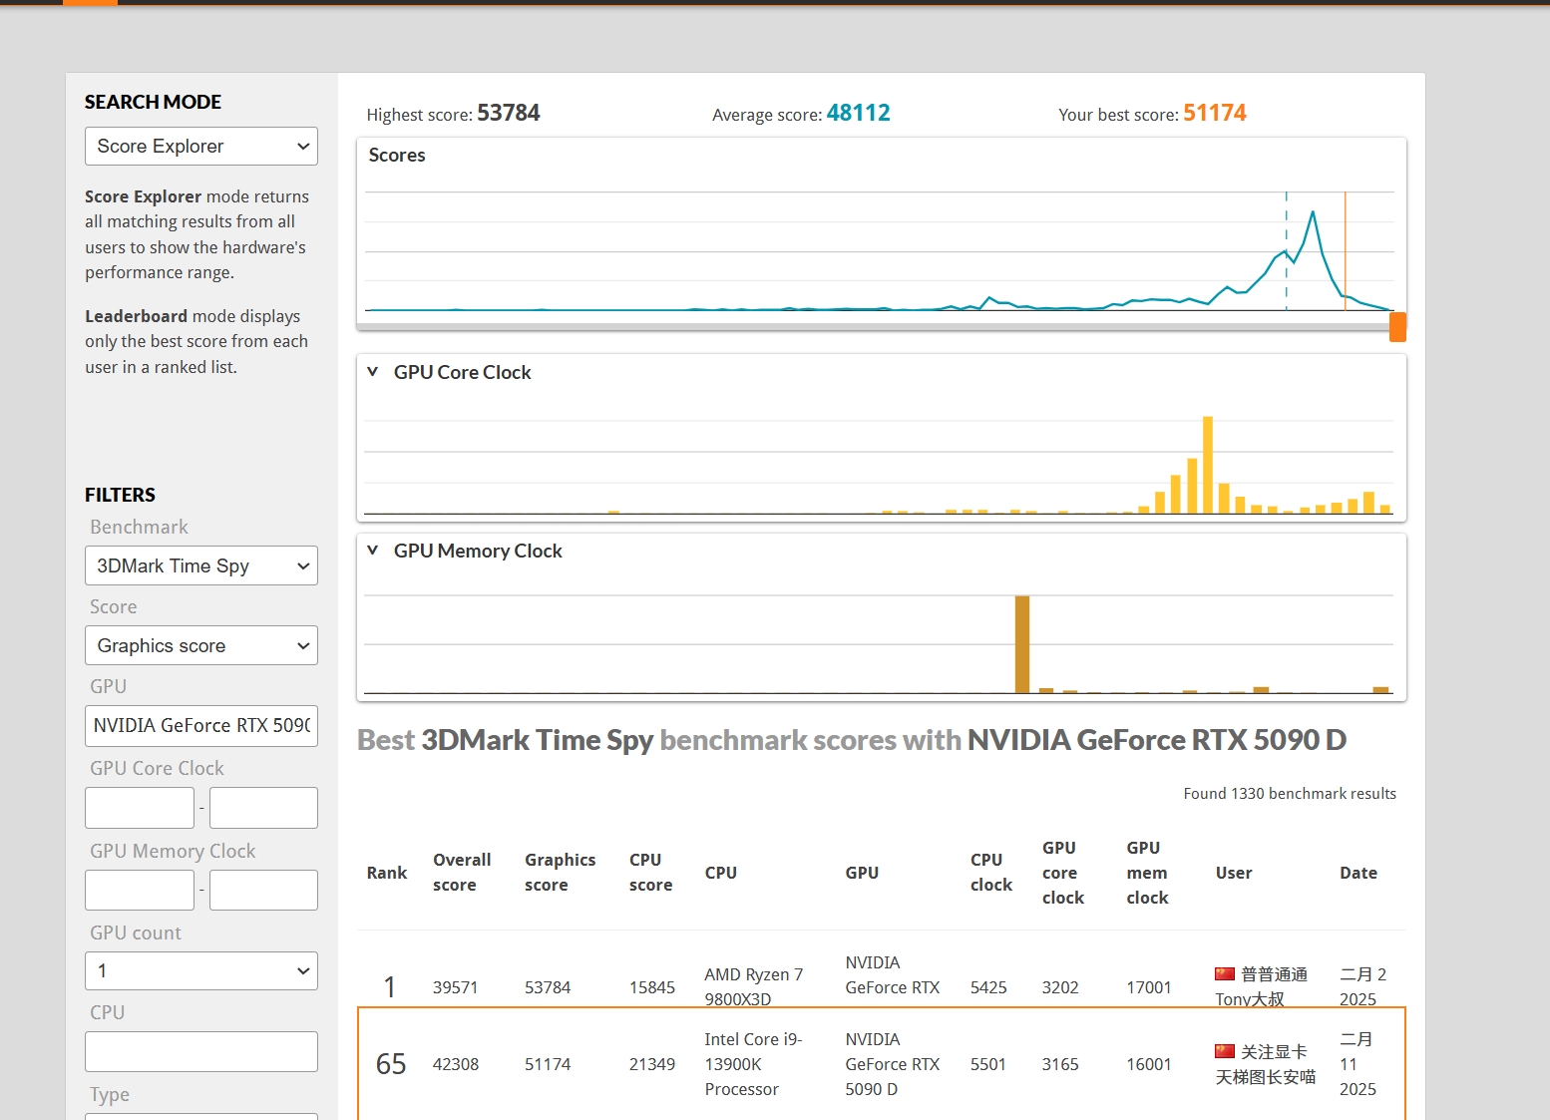Image resolution: width=1550 pixels, height=1120 pixels.
Task: Collapse the GPU Core Clock chart section
Action: pyautogui.click(x=373, y=372)
